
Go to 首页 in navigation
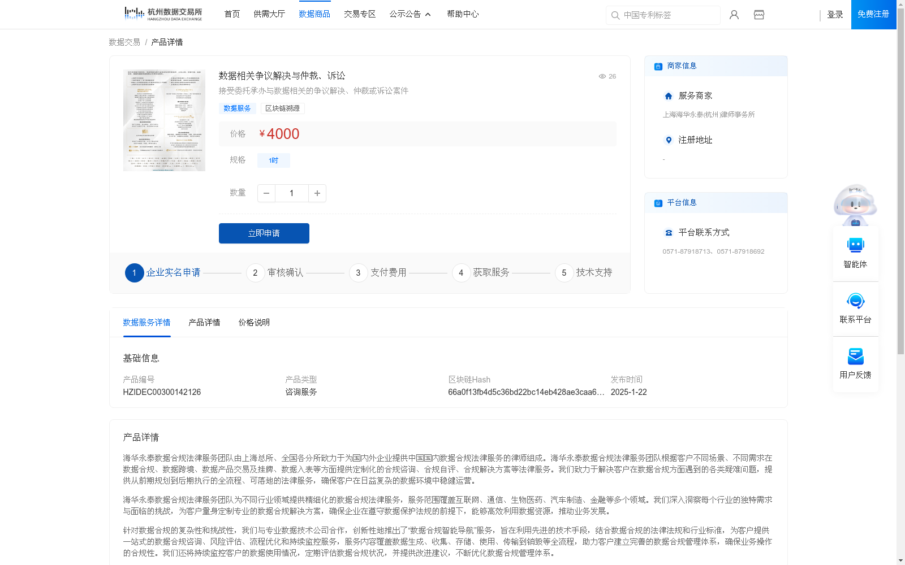click(232, 14)
